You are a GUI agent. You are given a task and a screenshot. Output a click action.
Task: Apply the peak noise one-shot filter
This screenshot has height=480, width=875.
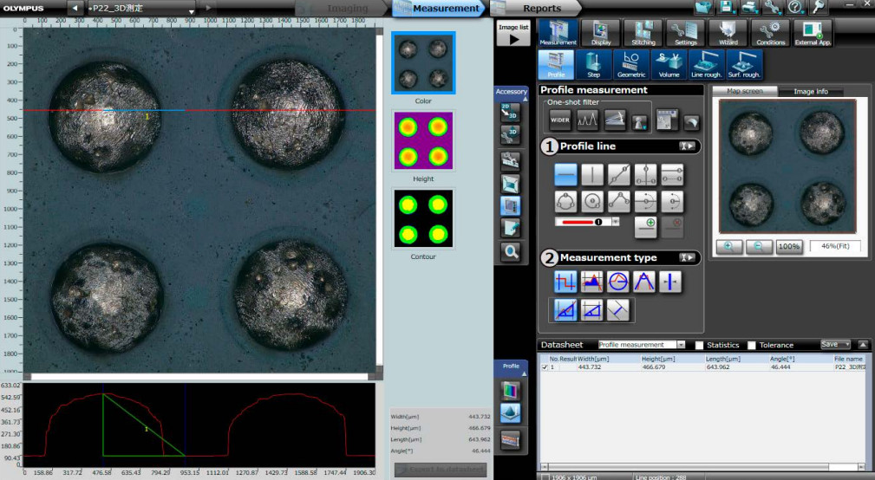coord(587,120)
